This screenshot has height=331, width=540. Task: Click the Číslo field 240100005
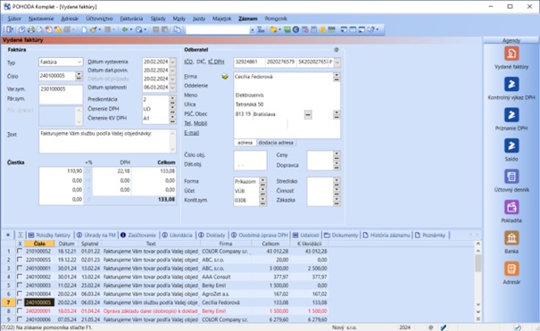point(57,76)
